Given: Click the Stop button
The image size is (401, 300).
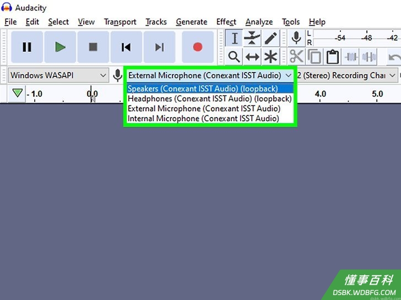Looking at the screenshot, I should tap(93, 47).
